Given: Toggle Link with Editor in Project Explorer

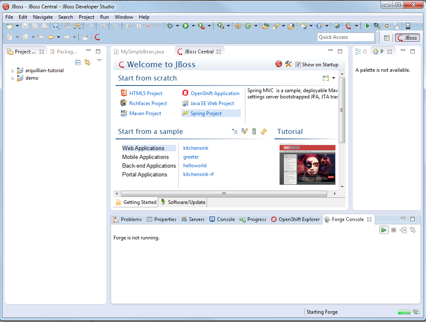Looking at the screenshot, I should (87, 62).
